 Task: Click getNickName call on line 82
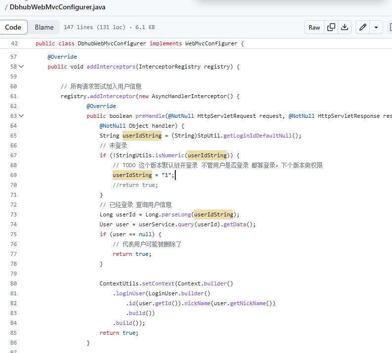[248, 303]
